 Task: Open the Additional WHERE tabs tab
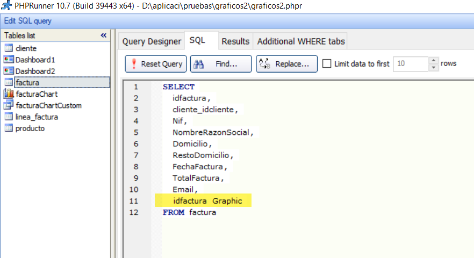pos(300,41)
